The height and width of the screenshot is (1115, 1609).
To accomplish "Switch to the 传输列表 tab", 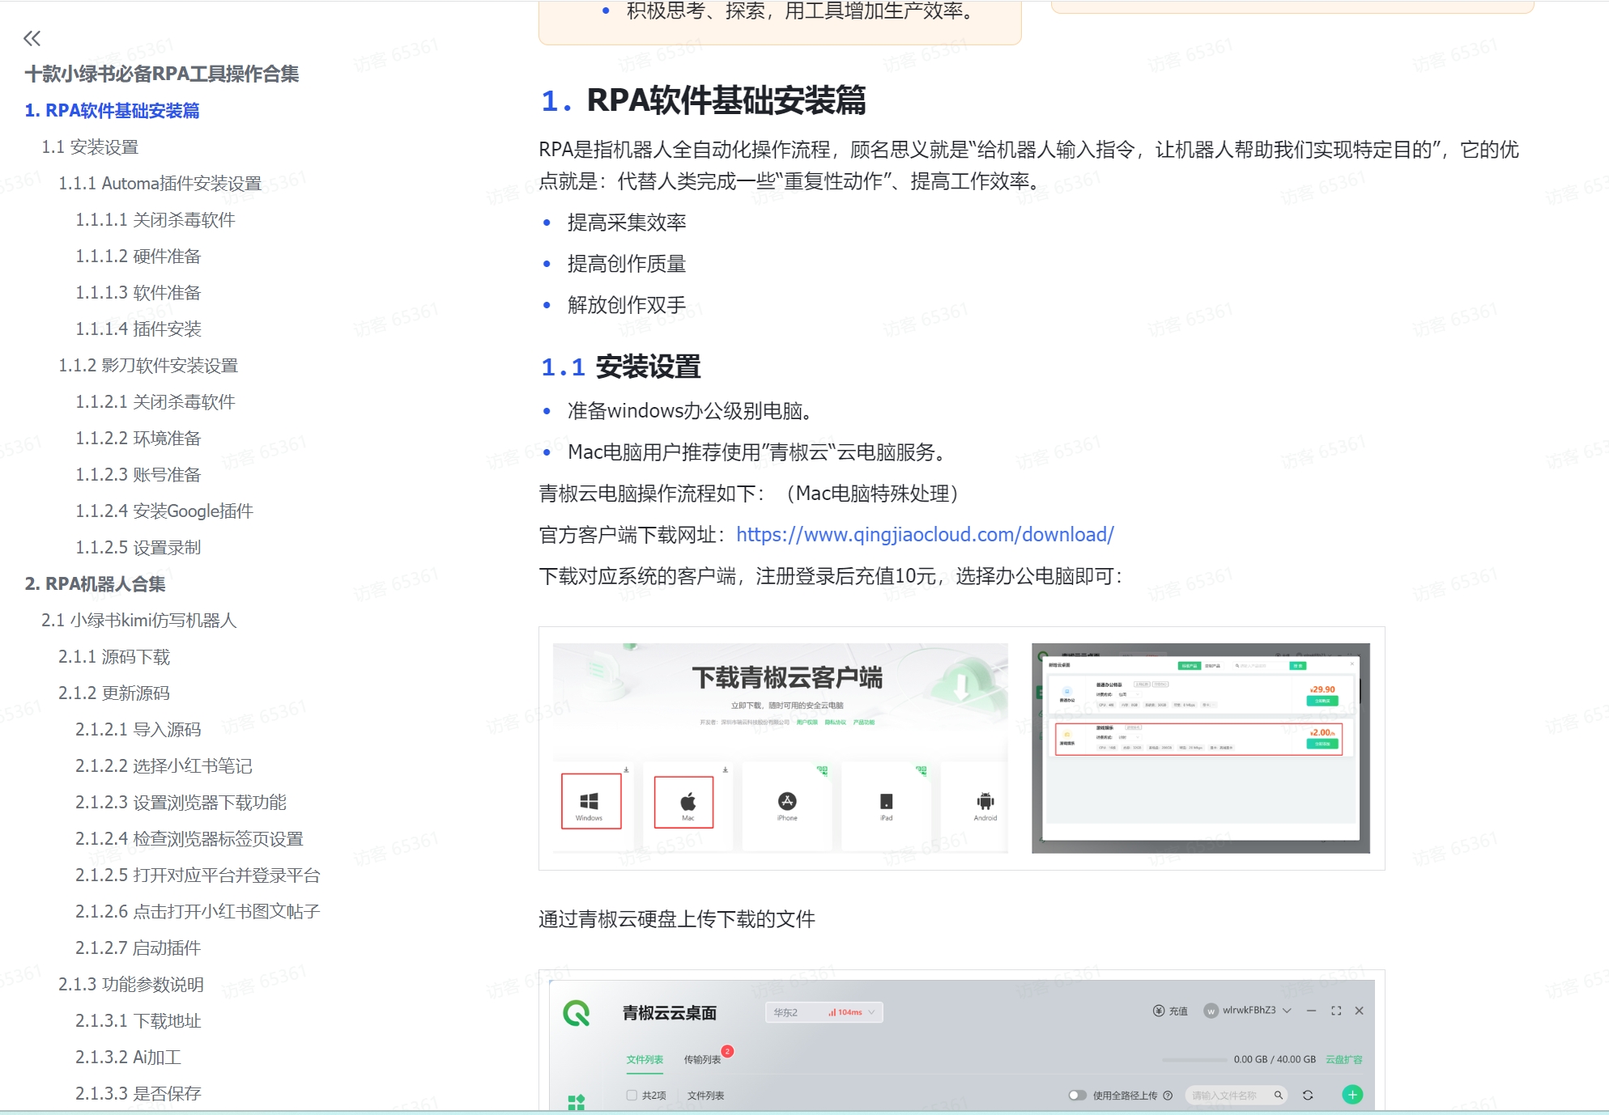I will click(x=702, y=1059).
